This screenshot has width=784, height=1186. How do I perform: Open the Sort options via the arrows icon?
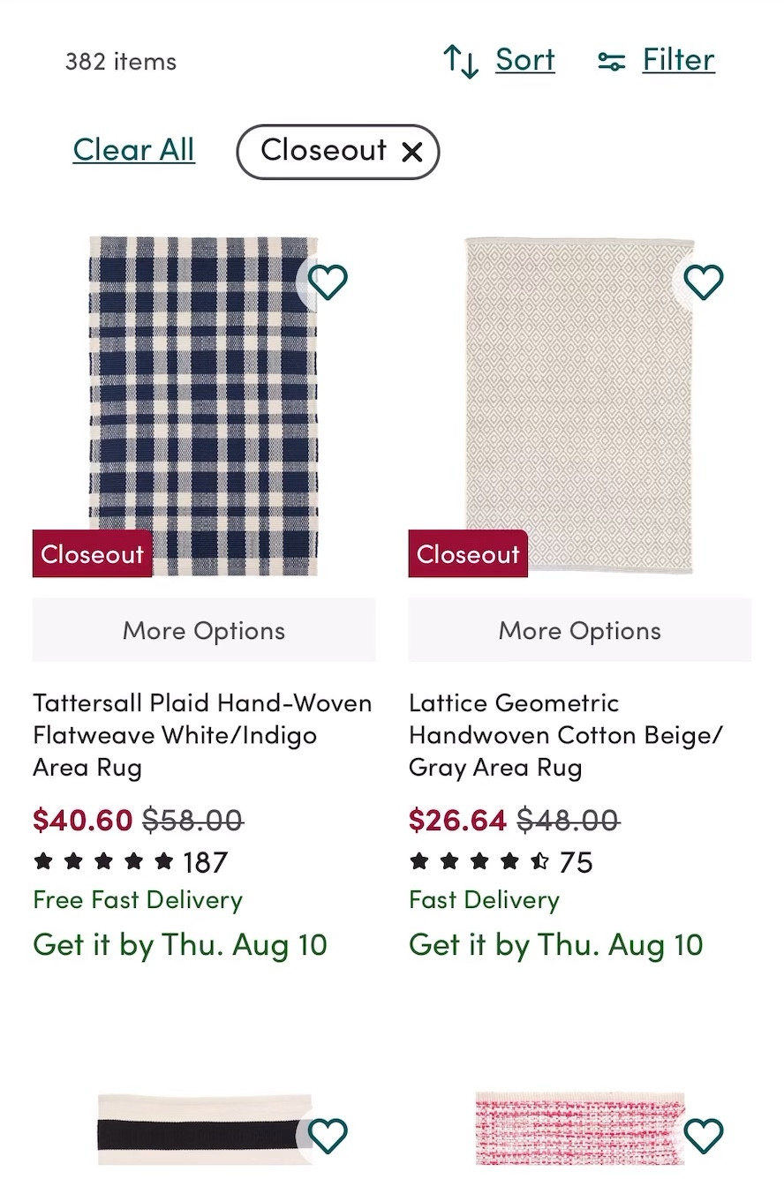(x=460, y=59)
